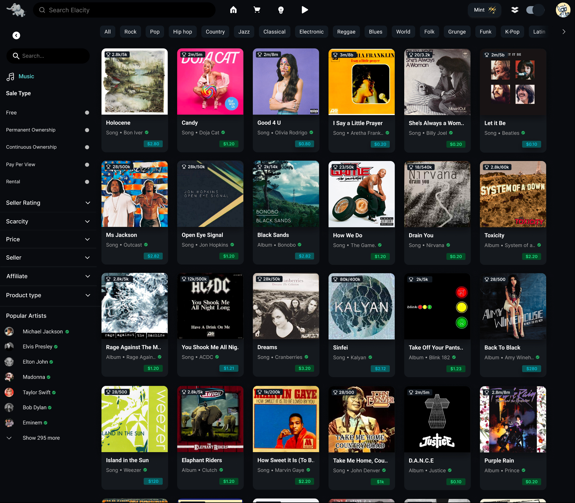Click verified badge next to Doja Cat
This screenshot has height=503, width=575.
click(x=223, y=132)
